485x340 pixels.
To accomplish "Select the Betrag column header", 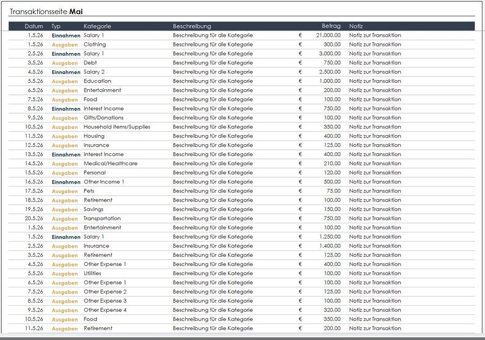I will tap(331, 26).
